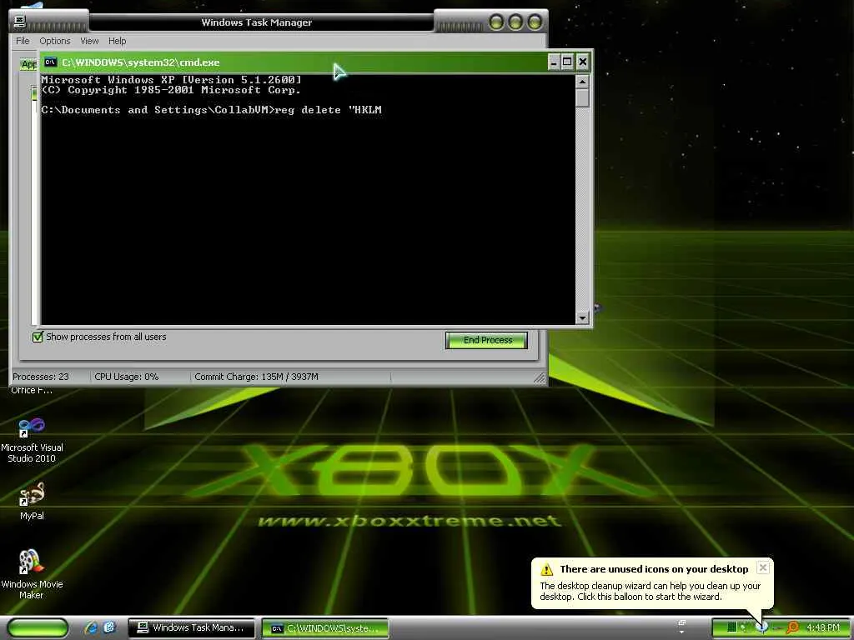This screenshot has width=854, height=640.
Task: Click CPU Usage: 0% in status bar
Action: 127,377
